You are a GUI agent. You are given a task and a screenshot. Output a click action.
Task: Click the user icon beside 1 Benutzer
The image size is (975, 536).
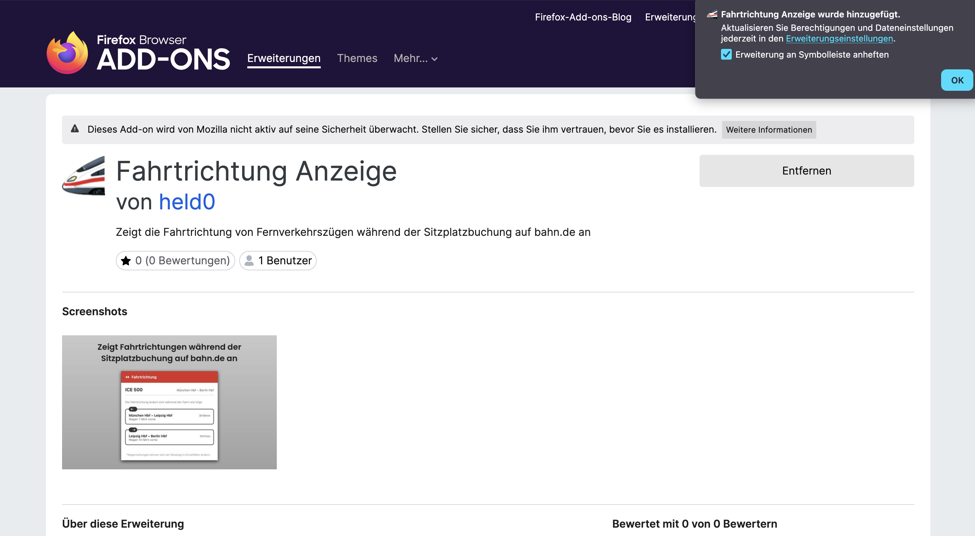coord(249,261)
